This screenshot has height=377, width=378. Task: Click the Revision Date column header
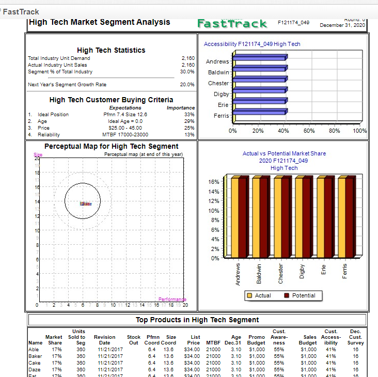(105, 340)
